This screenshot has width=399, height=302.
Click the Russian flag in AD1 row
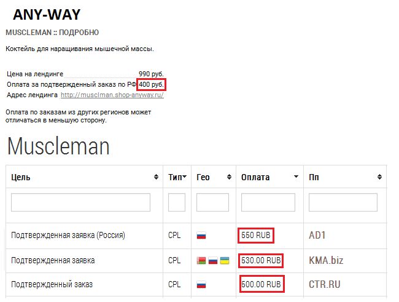pyautogui.click(x=201, y=235)
